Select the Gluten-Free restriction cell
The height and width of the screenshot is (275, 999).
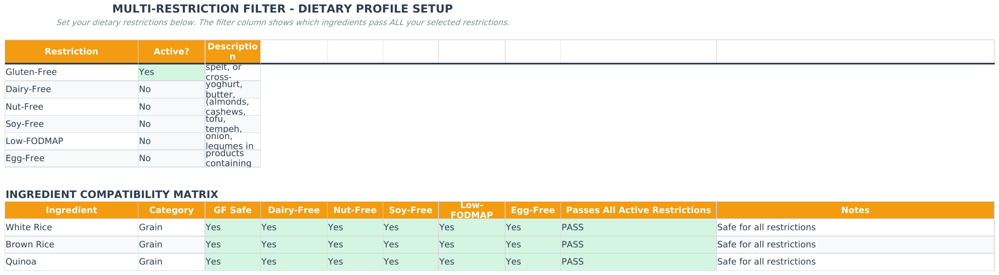click(71, 72)
